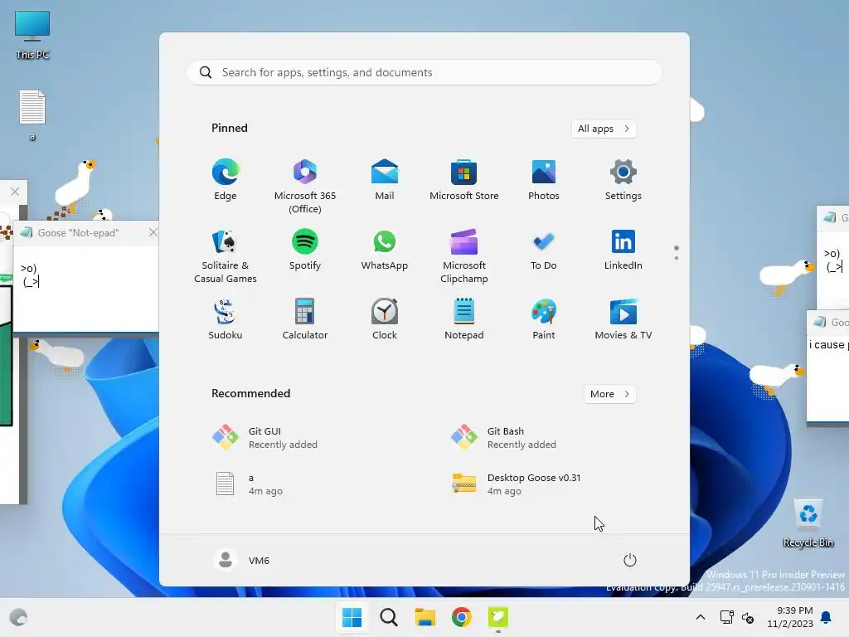Launch Microsoft 365 (Office)
Image resolution: width=849 pixels, height=637 pixels.
click(x=305, y=187)
